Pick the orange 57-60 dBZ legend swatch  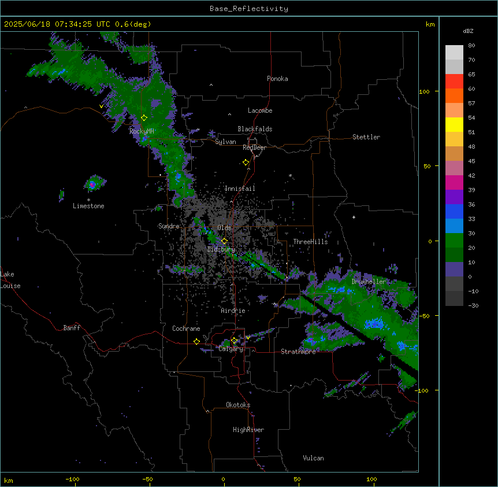pos(454,95)
